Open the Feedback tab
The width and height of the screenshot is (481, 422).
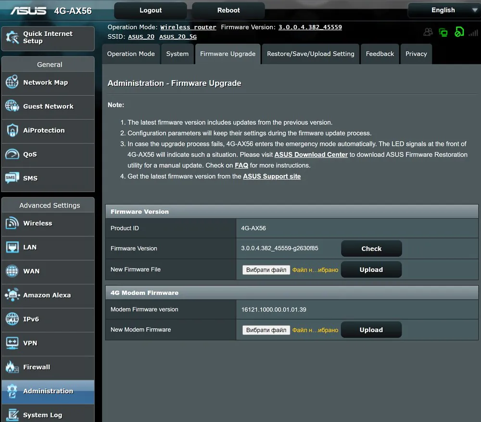(380, 54)
